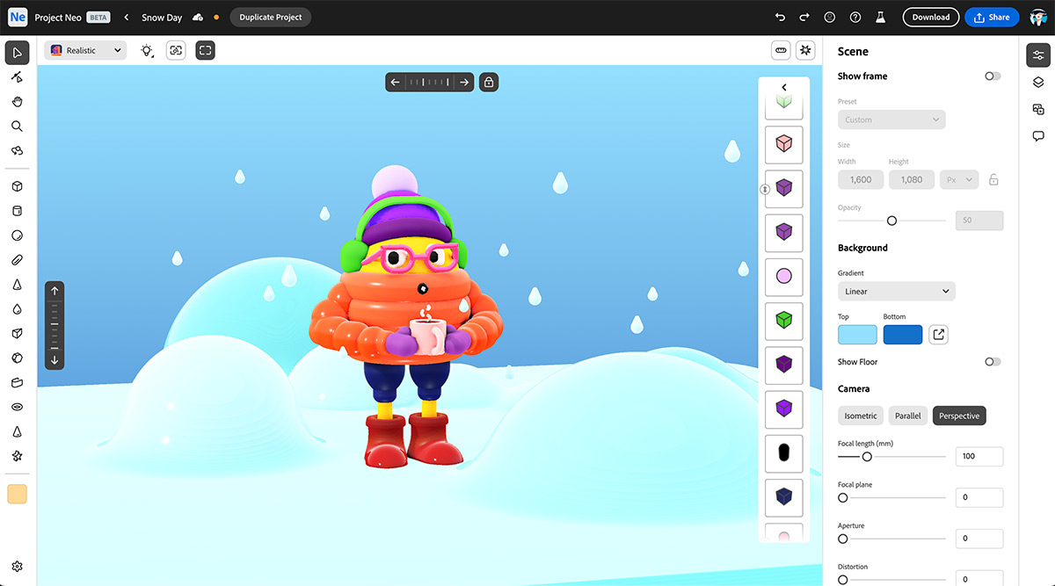The image size is (1055, 586).
Task: Select the Zoom magnifier tool
Action: click(x=17, y=127)
